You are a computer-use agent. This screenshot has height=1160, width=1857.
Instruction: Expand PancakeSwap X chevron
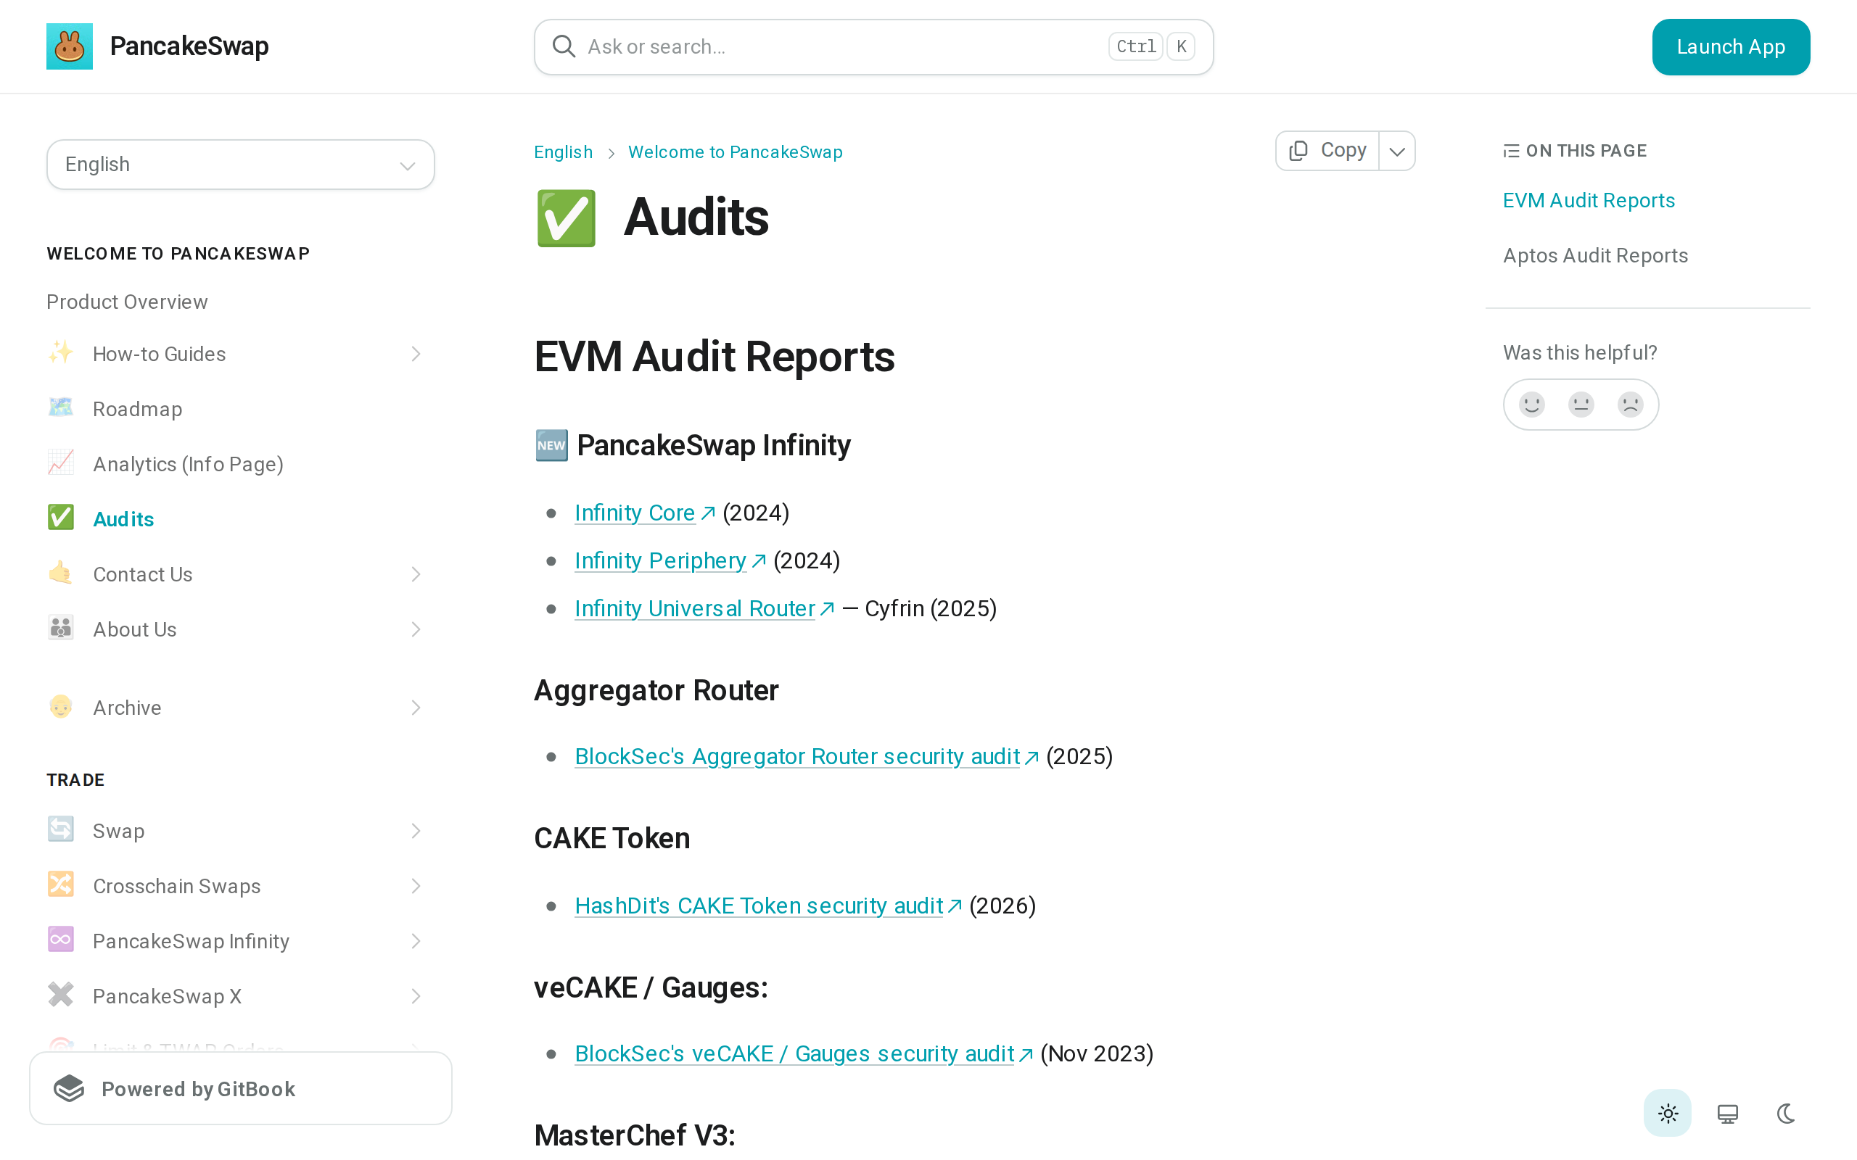point(416,996)
